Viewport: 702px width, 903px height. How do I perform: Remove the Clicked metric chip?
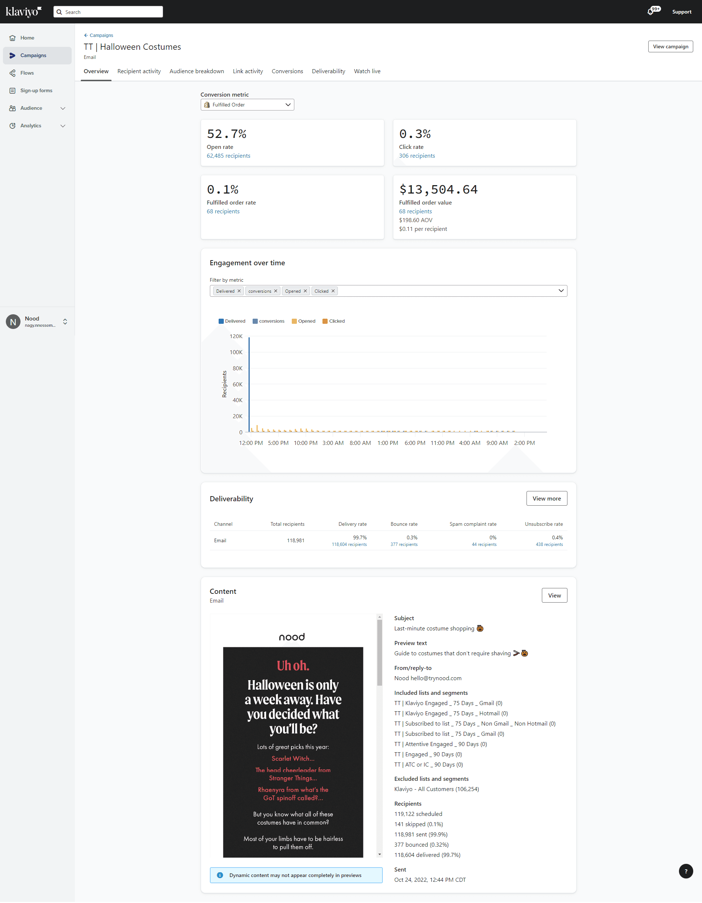(x=333, y=291)
